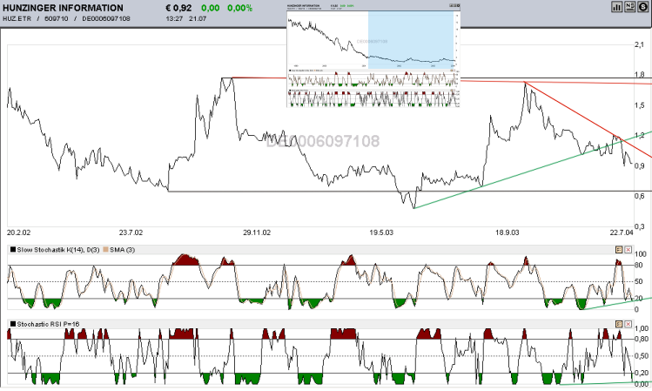
Task: Click the 29.11.02 date axis label
Action: pyautogui.click(x=257, y=233)
